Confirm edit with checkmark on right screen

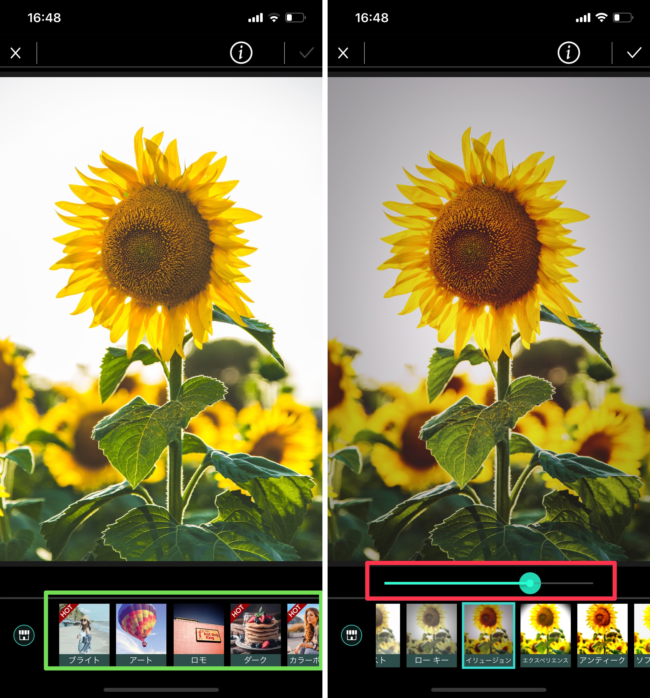coord(634,53)
